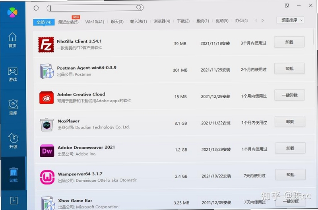
Task: Select the NoxPlayer title text
Action: (x=68, y=121)
